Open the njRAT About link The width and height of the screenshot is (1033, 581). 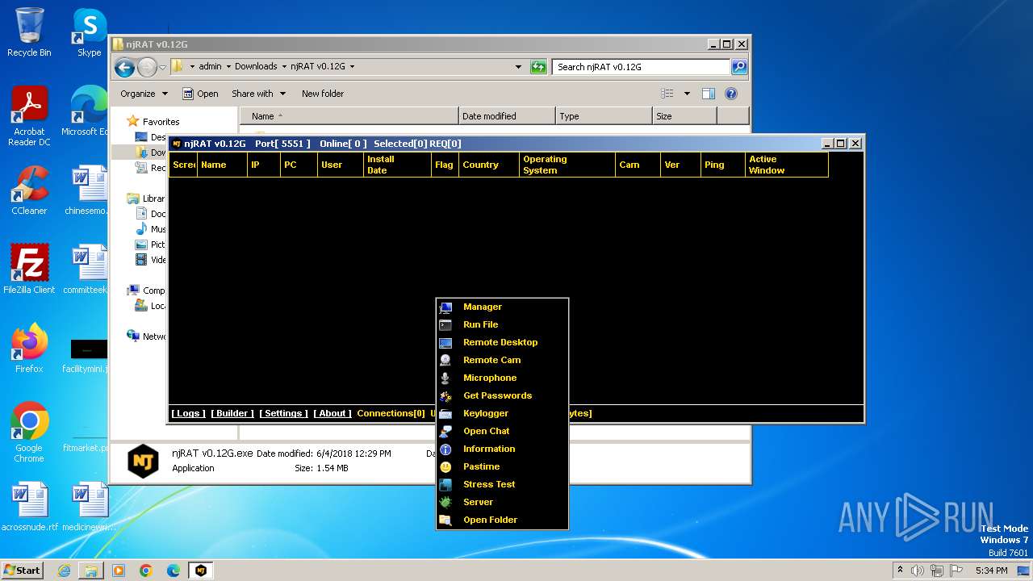tap(332, 413)
